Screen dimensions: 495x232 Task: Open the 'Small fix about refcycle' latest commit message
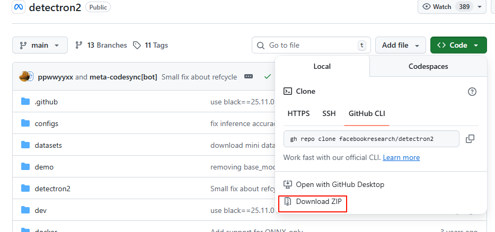pos(199,77)
